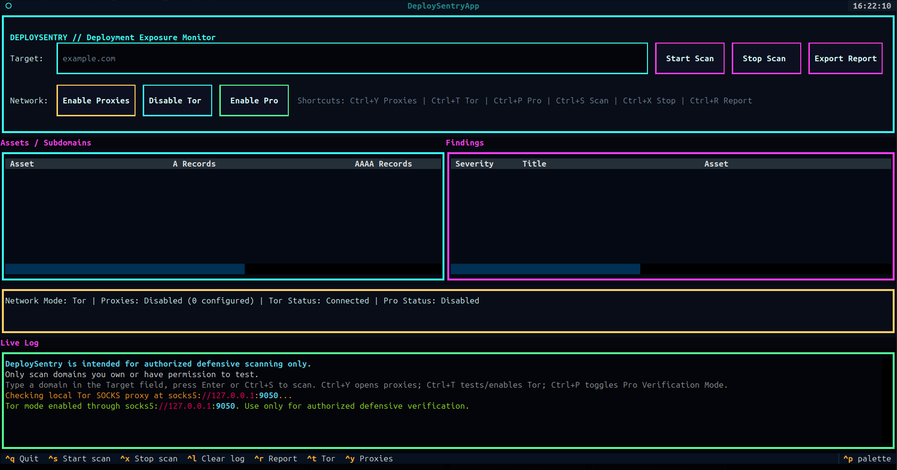Click the 'Tor mode enabled' log line

[237, 406]
